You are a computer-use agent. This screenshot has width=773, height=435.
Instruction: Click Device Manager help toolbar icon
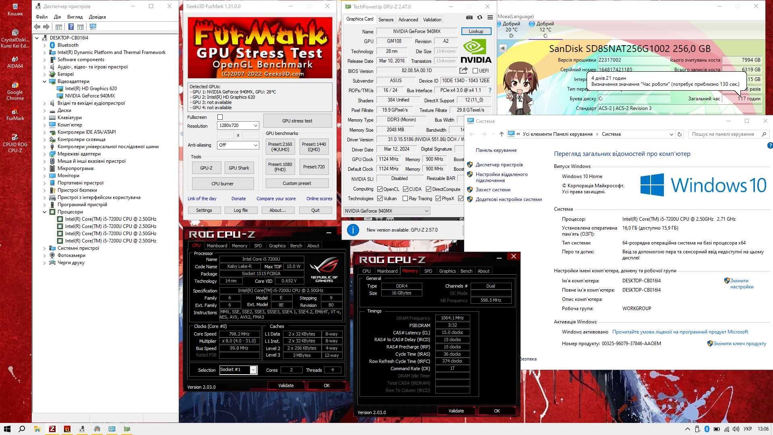(x=71, y=27)
